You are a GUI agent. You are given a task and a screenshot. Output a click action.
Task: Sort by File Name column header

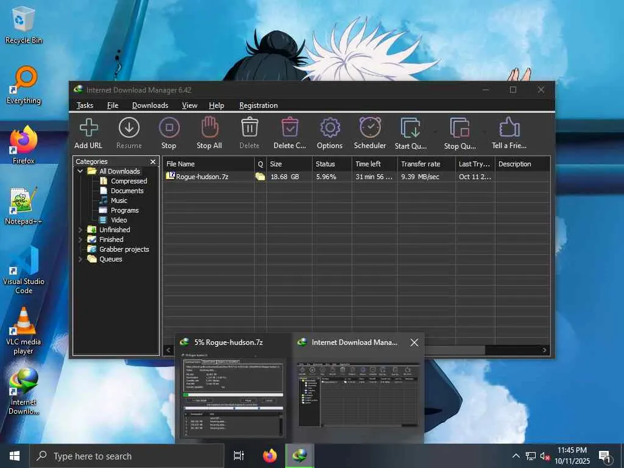pos(208,164)
